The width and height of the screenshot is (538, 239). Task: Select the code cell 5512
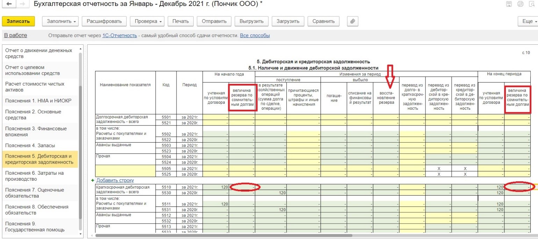166,215
